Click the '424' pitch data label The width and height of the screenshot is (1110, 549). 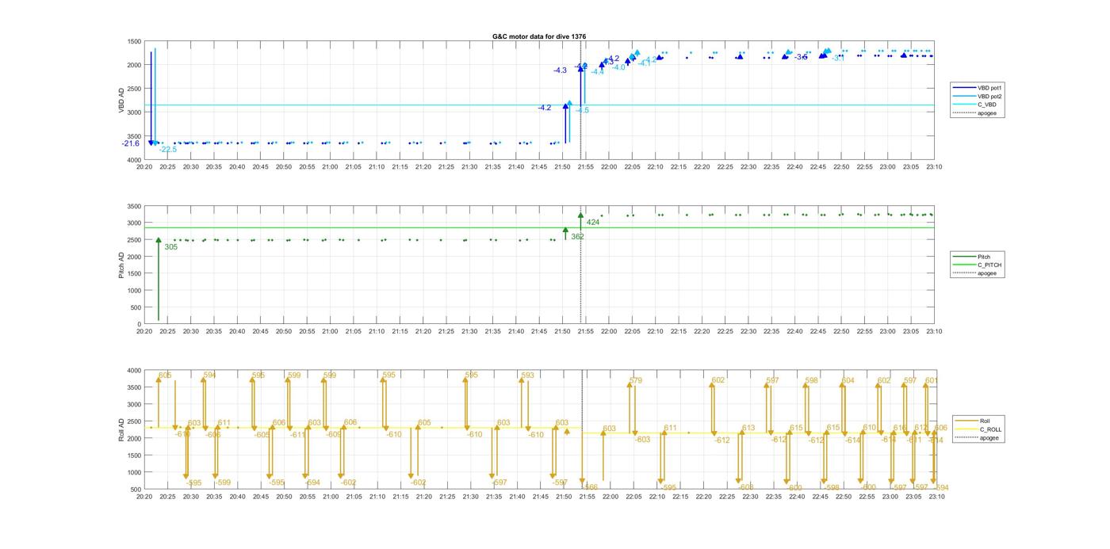pos(593,222)
